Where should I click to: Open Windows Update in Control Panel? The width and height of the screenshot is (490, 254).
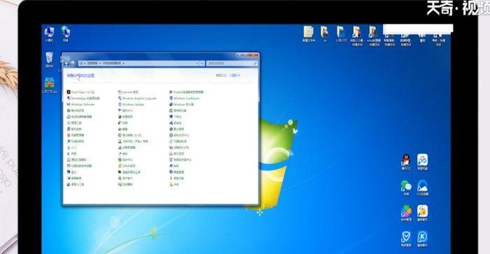click(131, 104)
